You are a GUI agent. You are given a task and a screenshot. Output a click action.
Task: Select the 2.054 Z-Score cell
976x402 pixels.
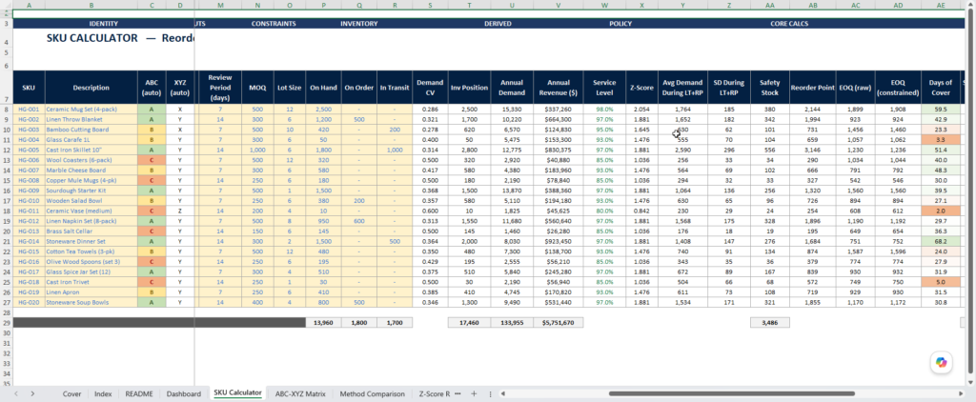point(643,109)
